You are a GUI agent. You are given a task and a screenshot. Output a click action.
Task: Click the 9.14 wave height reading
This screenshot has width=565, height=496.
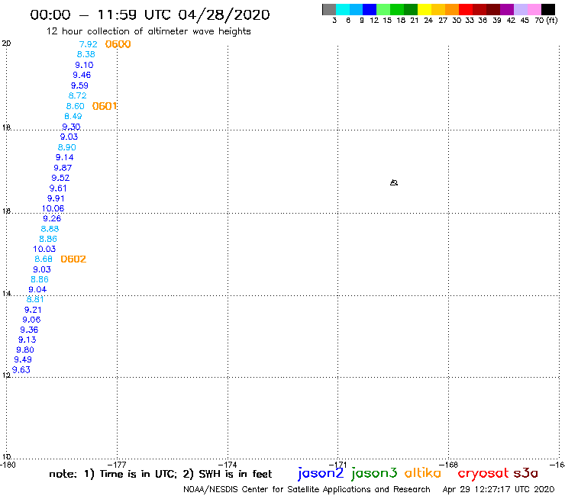click(x=64, y=157)
